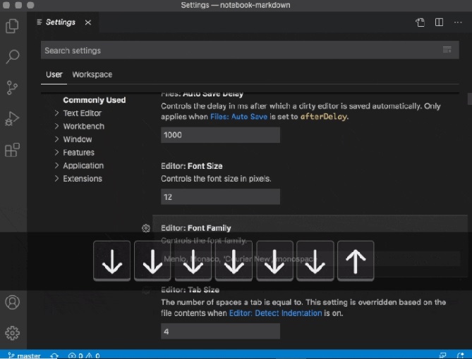472x359 pixels.
Task: Open the More Actions ellipsis menu
Action: point(458,23)
